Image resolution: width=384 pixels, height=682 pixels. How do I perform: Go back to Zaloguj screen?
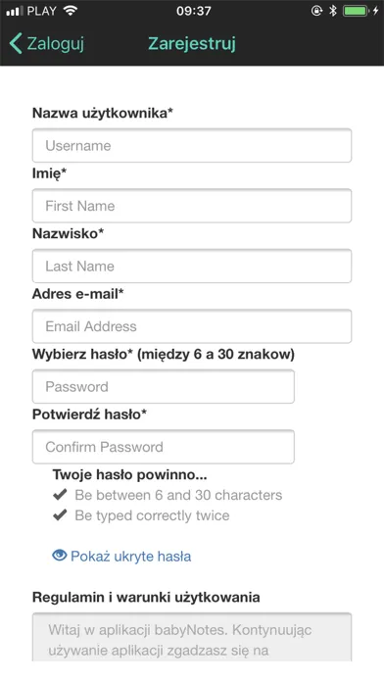pyautogui.click(x=47, y=44)
